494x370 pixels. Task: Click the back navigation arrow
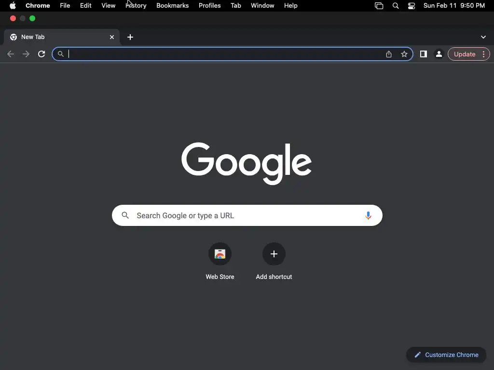click(x=11, y=54)
